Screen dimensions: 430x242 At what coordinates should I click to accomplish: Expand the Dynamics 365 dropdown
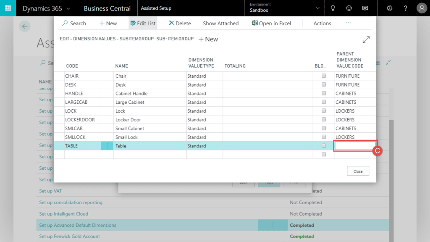(x=68, y=8)
